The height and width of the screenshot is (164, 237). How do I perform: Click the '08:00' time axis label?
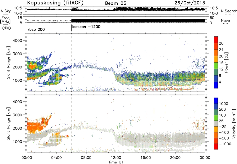pos(86,158)
